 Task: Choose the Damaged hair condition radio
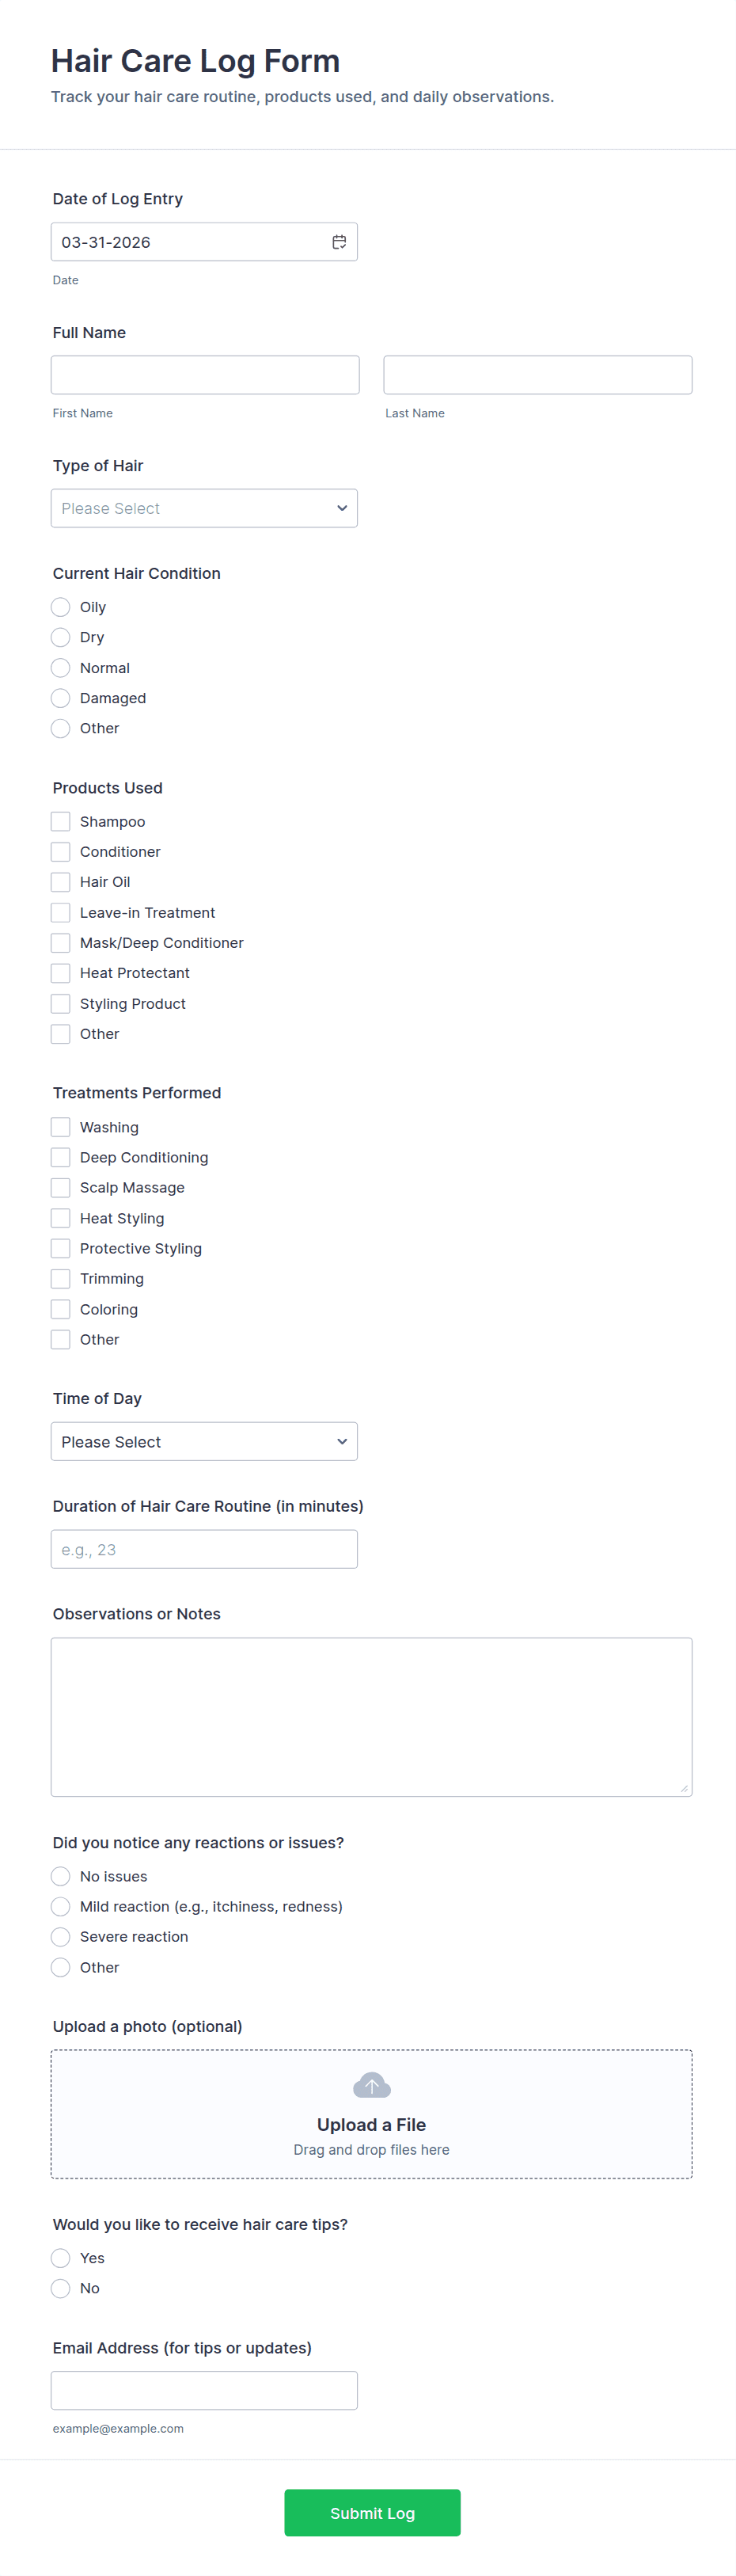(61, 698)
